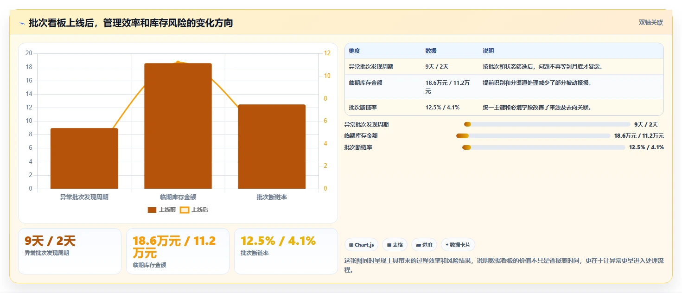Click the dashboard title 批次看板上线后
The width and height of the screenshot is (682, 293).
click(x=131, y=23)
